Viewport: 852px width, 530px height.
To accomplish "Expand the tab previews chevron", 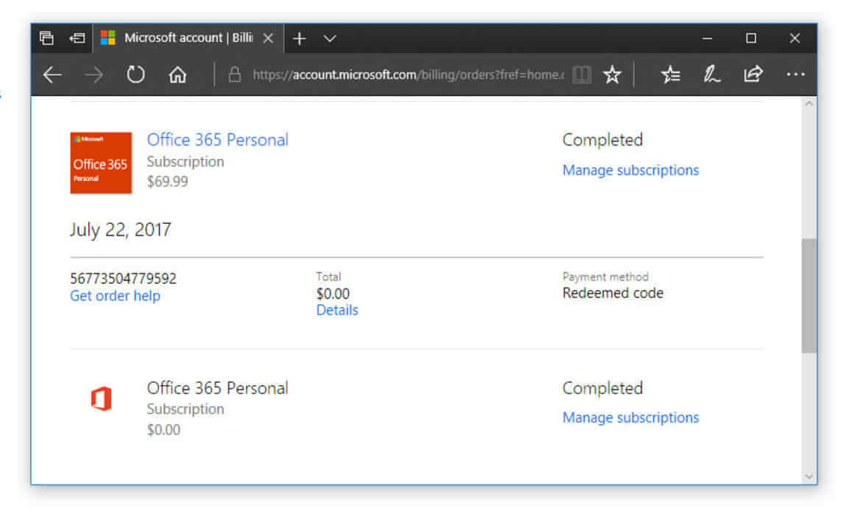I will point(330,38).
